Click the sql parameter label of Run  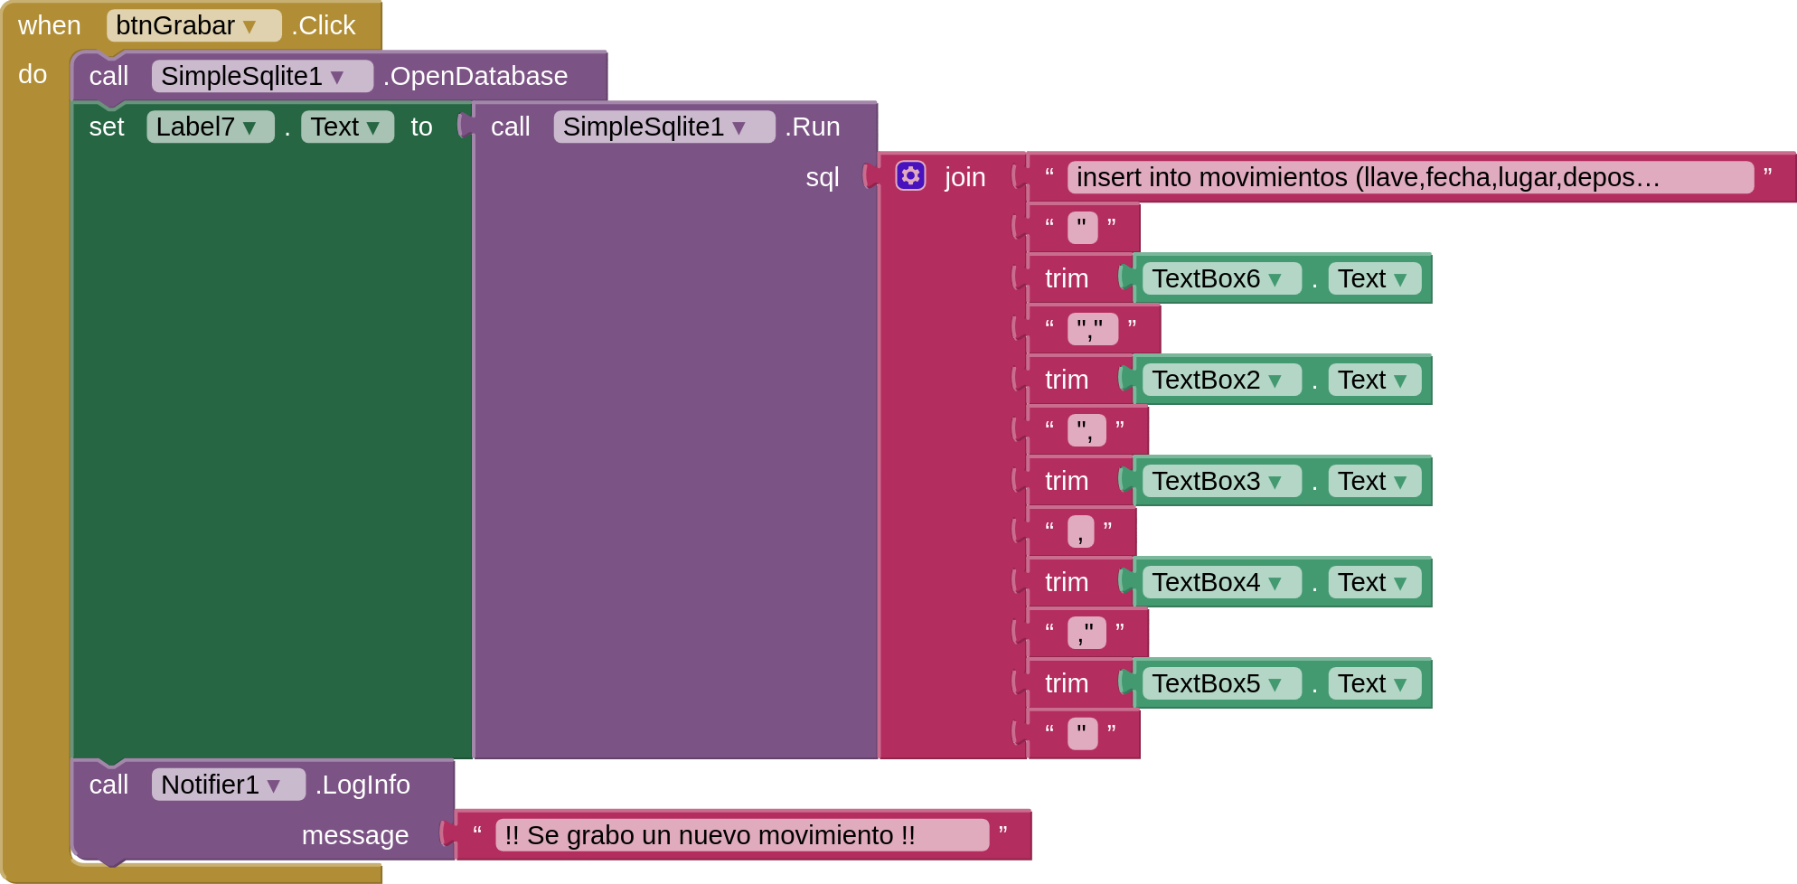[822, 177]
